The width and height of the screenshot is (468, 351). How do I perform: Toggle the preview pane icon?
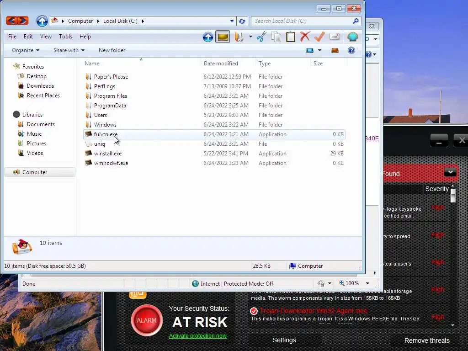(335, 50)
